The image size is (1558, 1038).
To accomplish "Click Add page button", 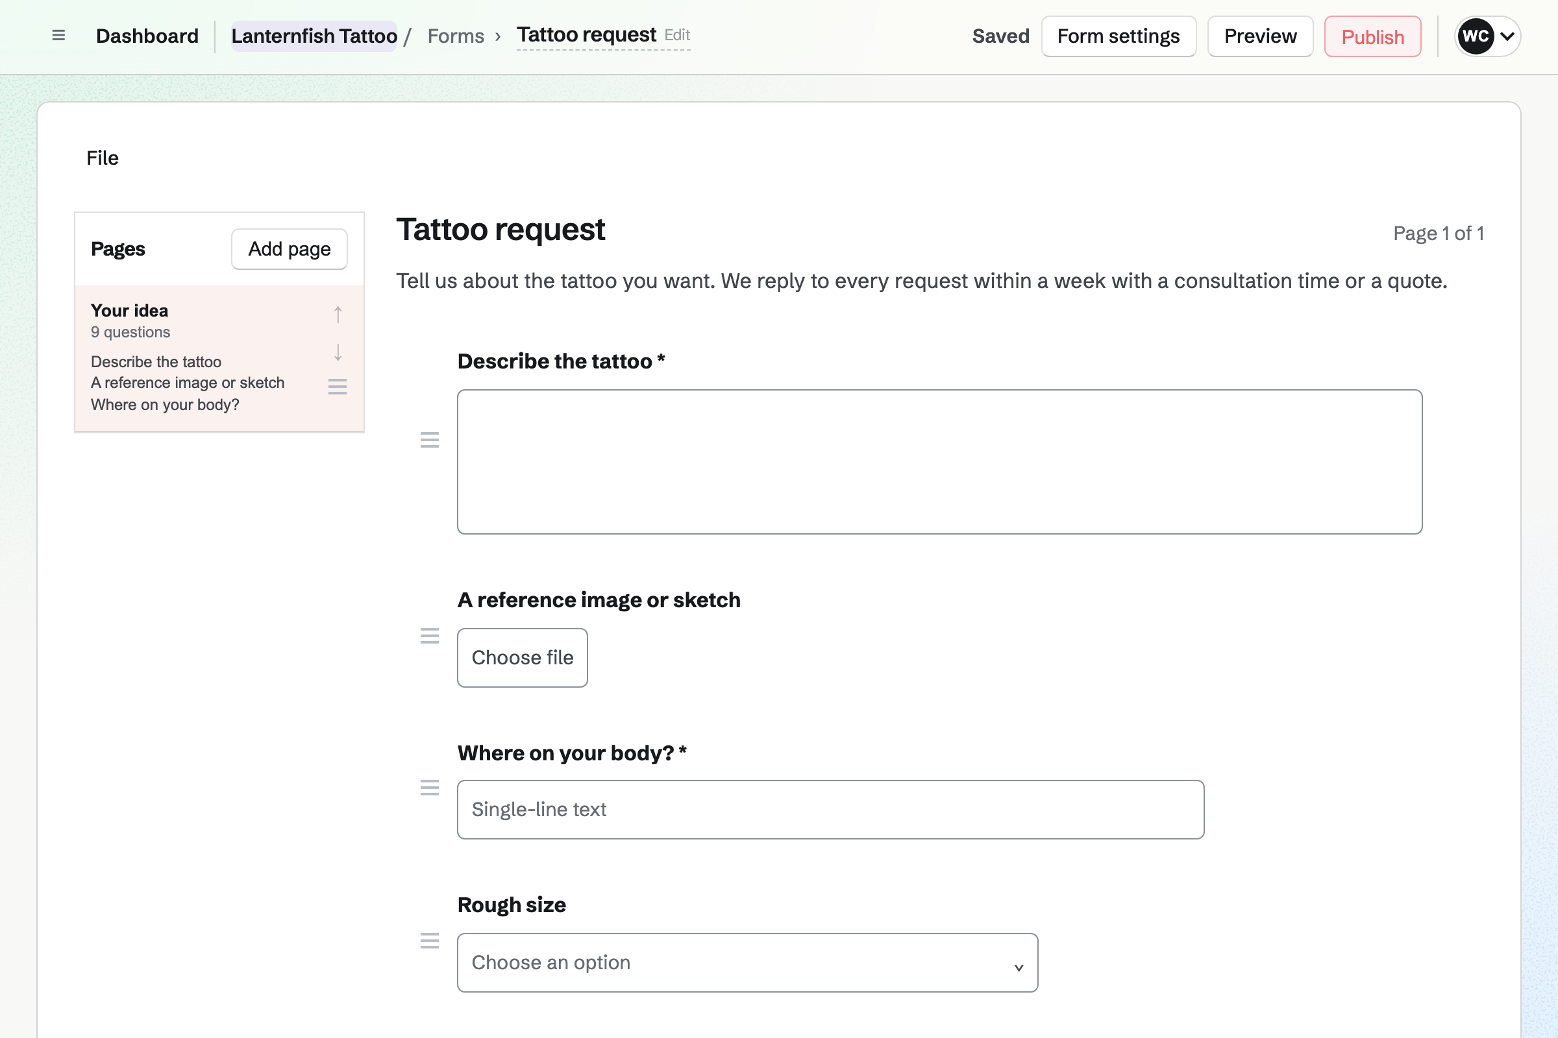I will (x=290, y=249).
